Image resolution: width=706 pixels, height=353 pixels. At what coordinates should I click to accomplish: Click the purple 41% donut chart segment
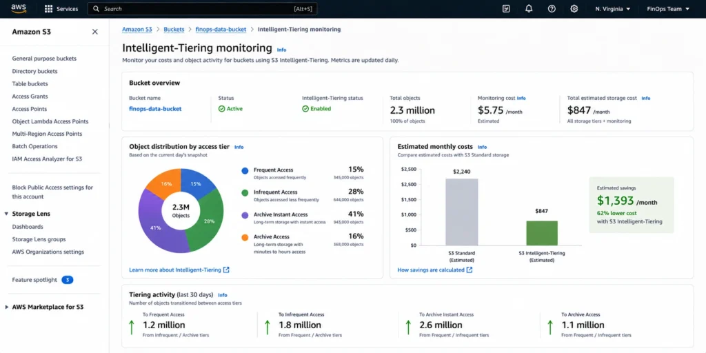pos(157,228)
